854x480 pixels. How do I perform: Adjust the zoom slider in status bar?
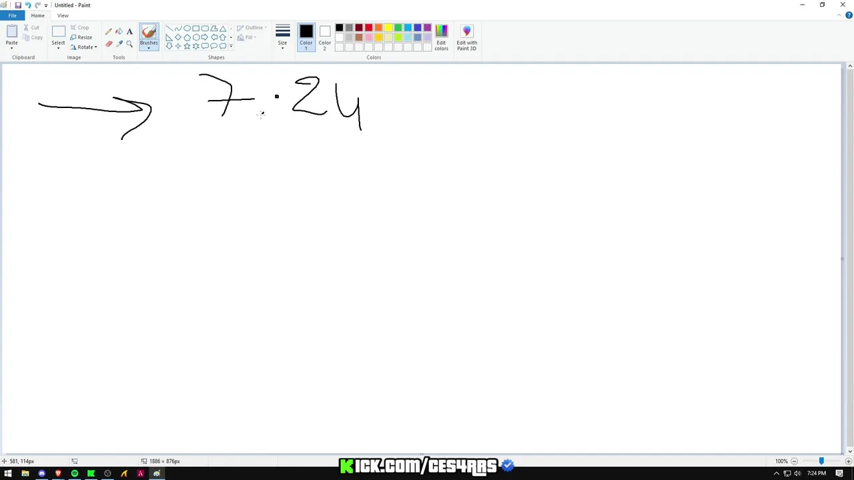[x=821, y=461]
